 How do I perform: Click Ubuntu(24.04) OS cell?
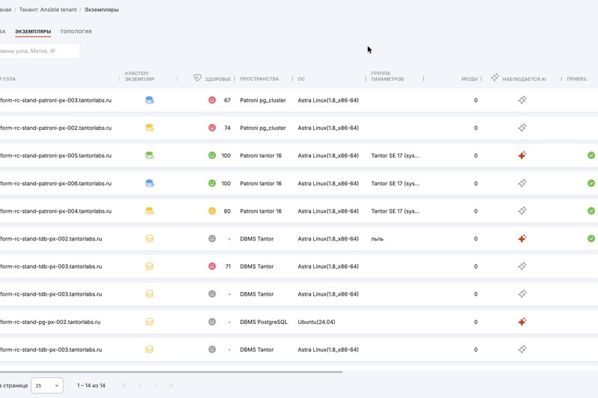[x=316, y=322]
